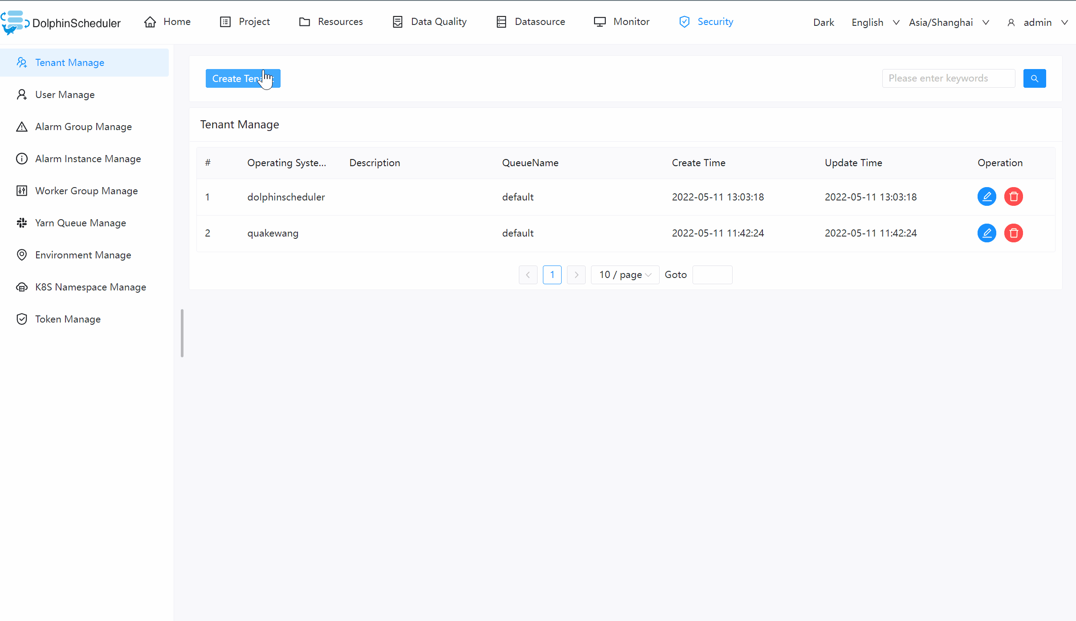Screen dimensions: 1076x621
Task: Open the 10 / page size dropdown
Action: (x=624, y=274)
